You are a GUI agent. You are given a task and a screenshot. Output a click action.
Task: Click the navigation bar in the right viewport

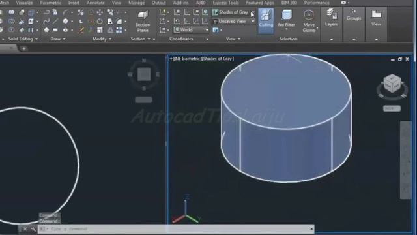[405, 160]
